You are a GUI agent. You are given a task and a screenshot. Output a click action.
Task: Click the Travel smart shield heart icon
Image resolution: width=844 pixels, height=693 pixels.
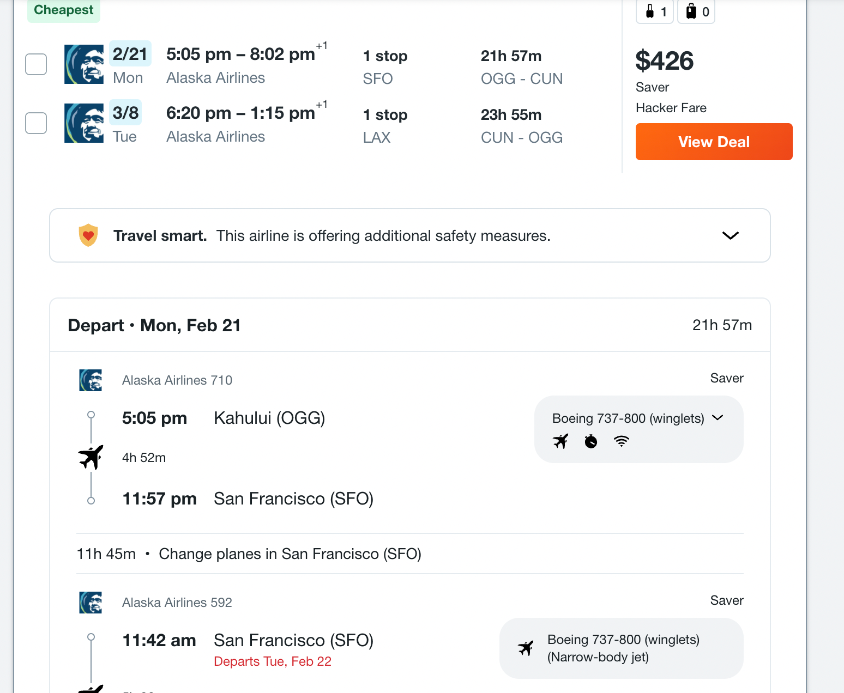pos(88,235)
